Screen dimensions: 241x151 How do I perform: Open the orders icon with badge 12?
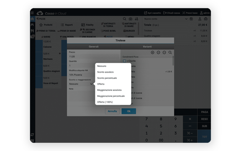tap(33, 36)
